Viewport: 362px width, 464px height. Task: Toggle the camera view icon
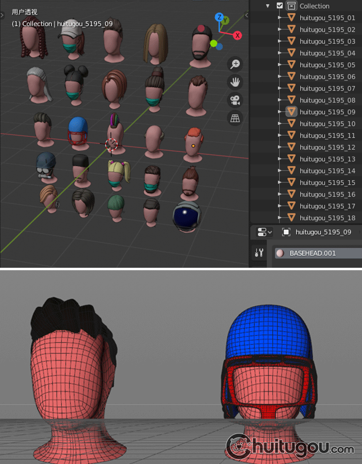point(235,100)
